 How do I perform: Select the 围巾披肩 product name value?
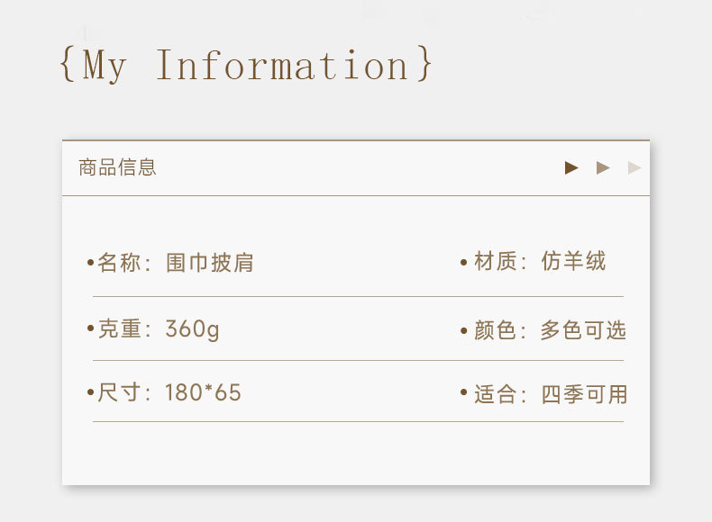[x=210, y=263]
